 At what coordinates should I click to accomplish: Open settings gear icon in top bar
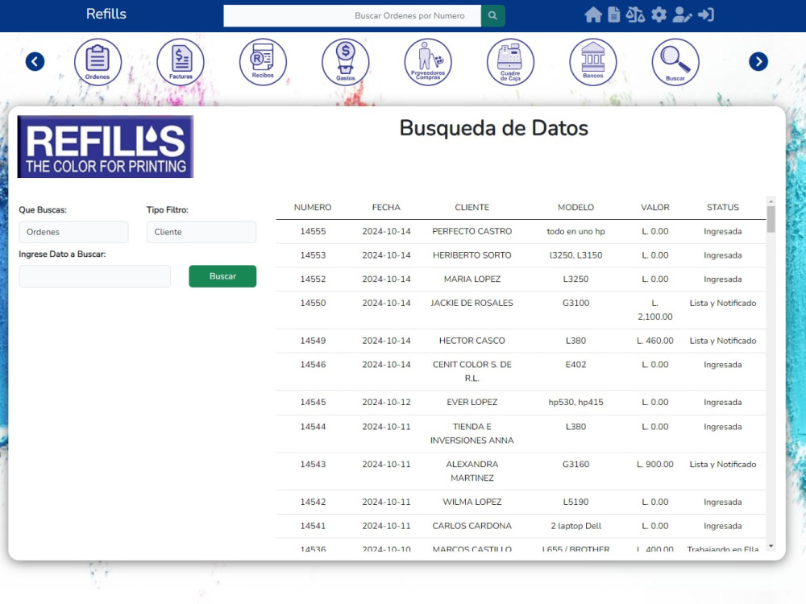[x=659, y=14]
